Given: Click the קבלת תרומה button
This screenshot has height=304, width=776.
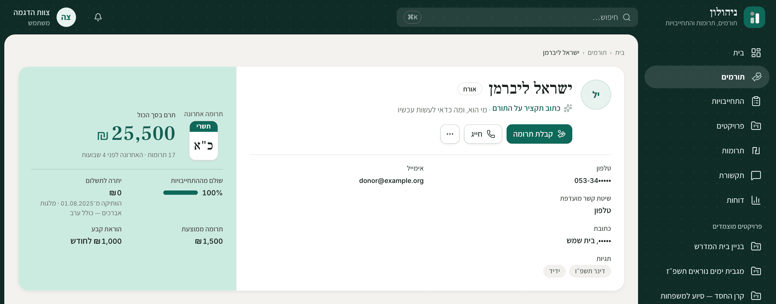Looking at the screenshot, I should tap(539, 134).
